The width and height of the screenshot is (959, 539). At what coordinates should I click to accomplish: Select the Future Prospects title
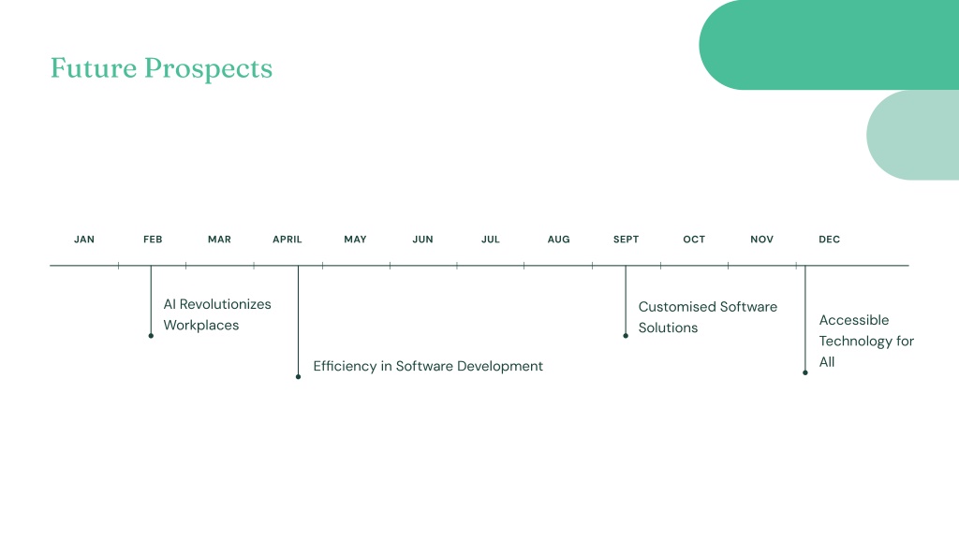(161, 68)
